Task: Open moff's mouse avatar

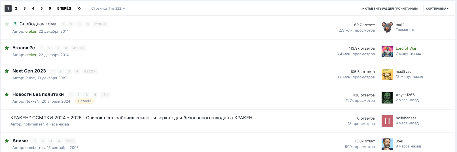Action: point(387,28)
